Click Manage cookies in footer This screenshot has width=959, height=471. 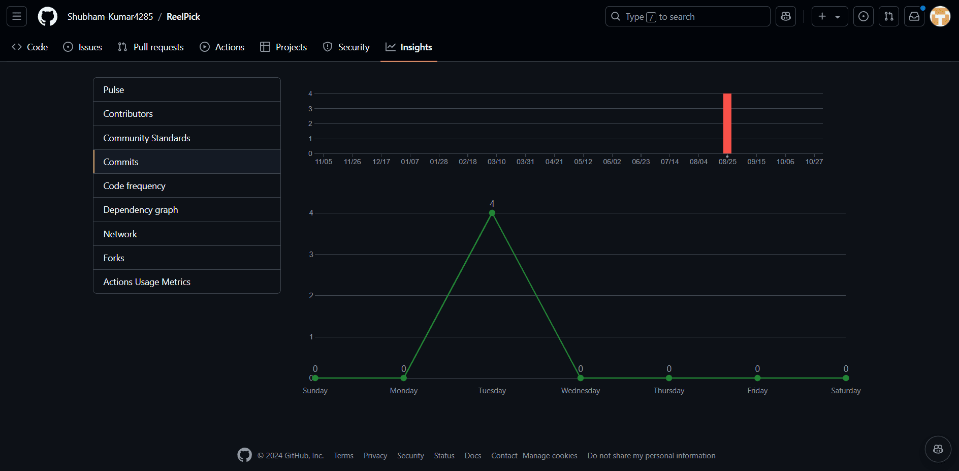click(550, 456)
